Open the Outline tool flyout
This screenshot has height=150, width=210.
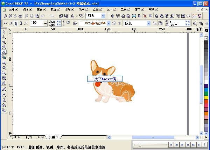click(4, 100)
